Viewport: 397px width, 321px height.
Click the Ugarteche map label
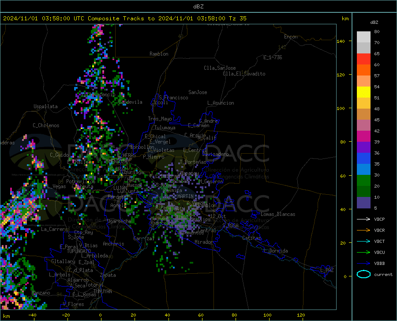click(119, 221)
